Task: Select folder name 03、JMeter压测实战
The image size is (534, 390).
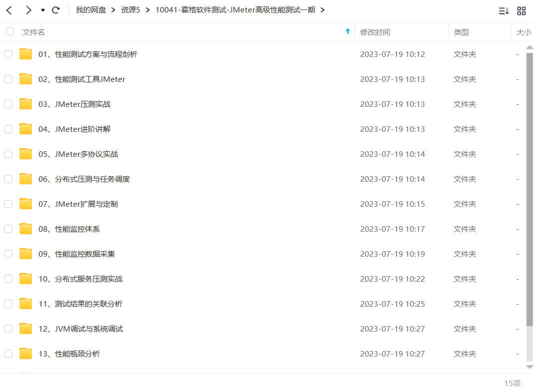Action: [74, 104]
